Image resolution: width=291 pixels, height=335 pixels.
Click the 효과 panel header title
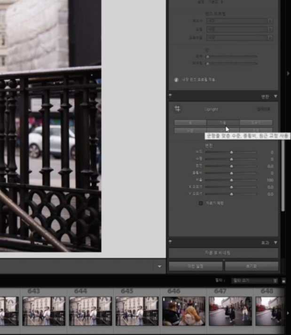265,243
